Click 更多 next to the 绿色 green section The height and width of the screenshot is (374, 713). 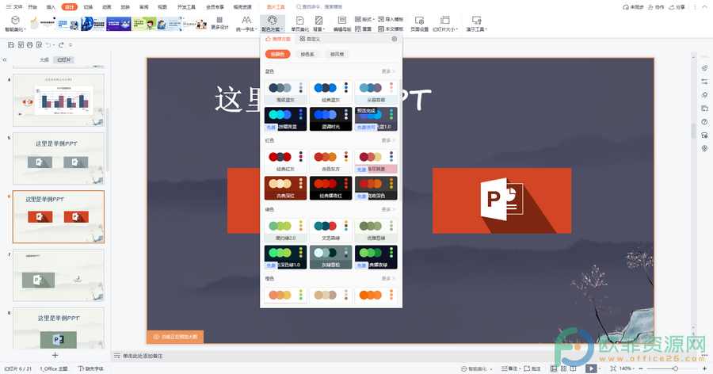pyautogui.click(x=388, y=210)
